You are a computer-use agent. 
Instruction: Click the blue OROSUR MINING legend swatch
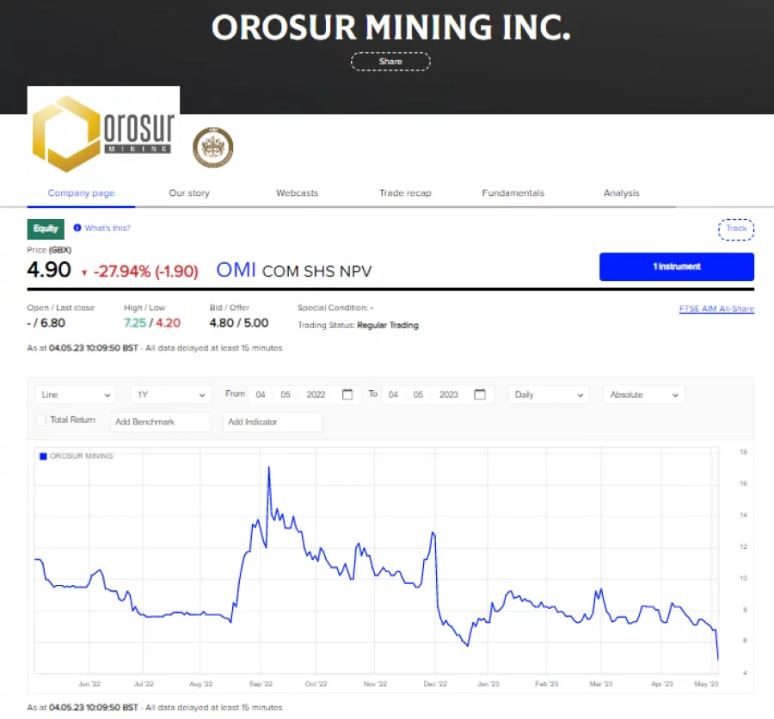43,456
